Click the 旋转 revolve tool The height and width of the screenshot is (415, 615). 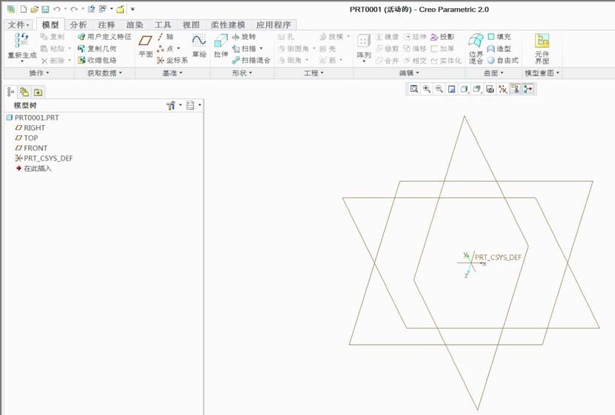pyautogui.click(x=244, y=37)
